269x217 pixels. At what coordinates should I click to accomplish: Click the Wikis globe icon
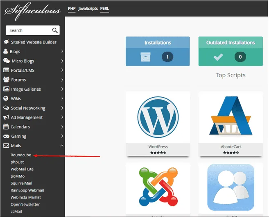pos(6,98)
